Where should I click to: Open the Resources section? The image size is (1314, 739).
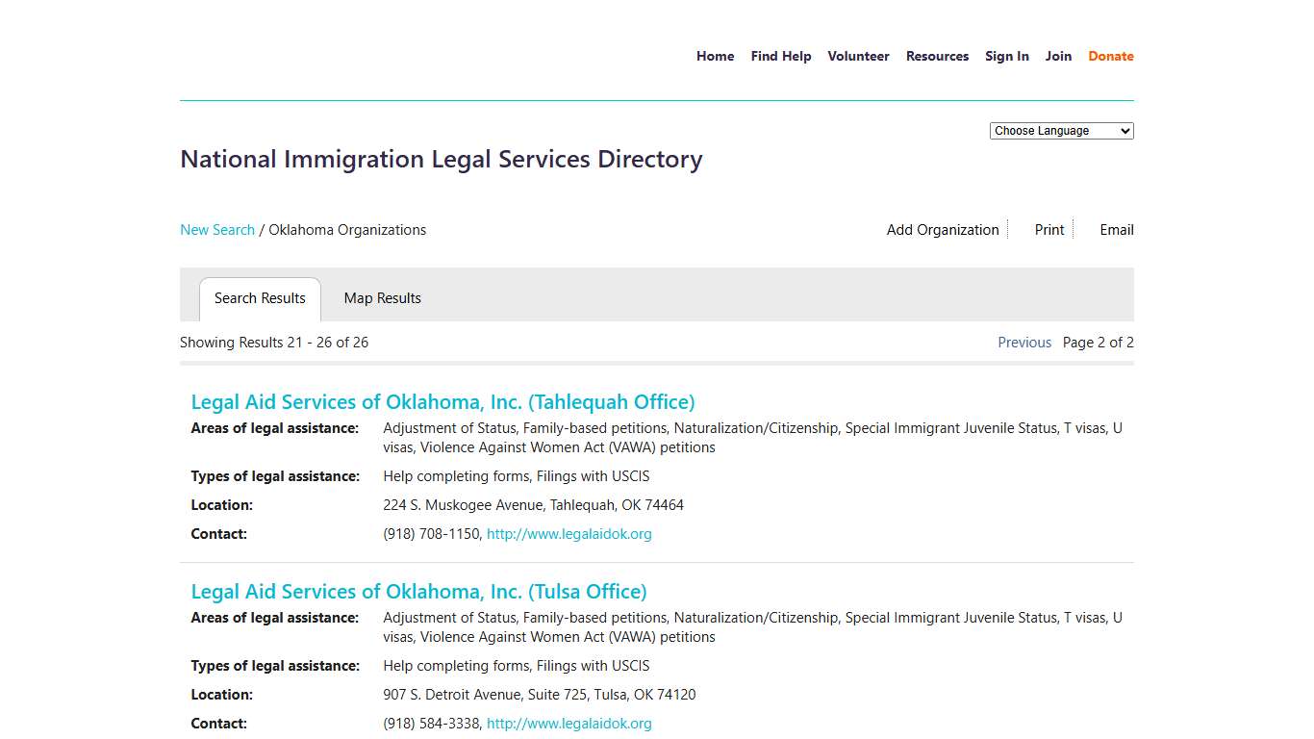click(937, 56)
